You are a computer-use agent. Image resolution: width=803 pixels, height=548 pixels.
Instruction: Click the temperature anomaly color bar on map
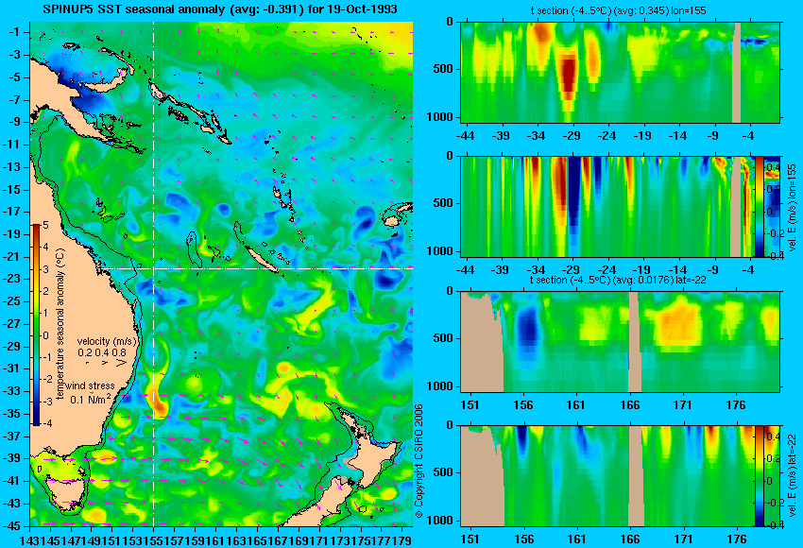[37, 325]
